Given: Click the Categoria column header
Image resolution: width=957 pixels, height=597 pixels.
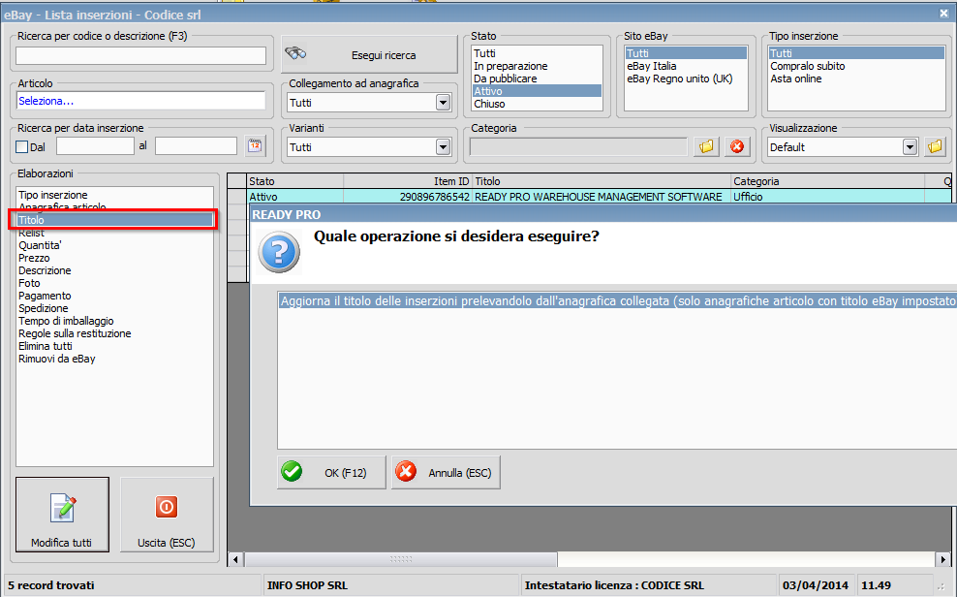Looking at the screenshot, I should [827, 181].
